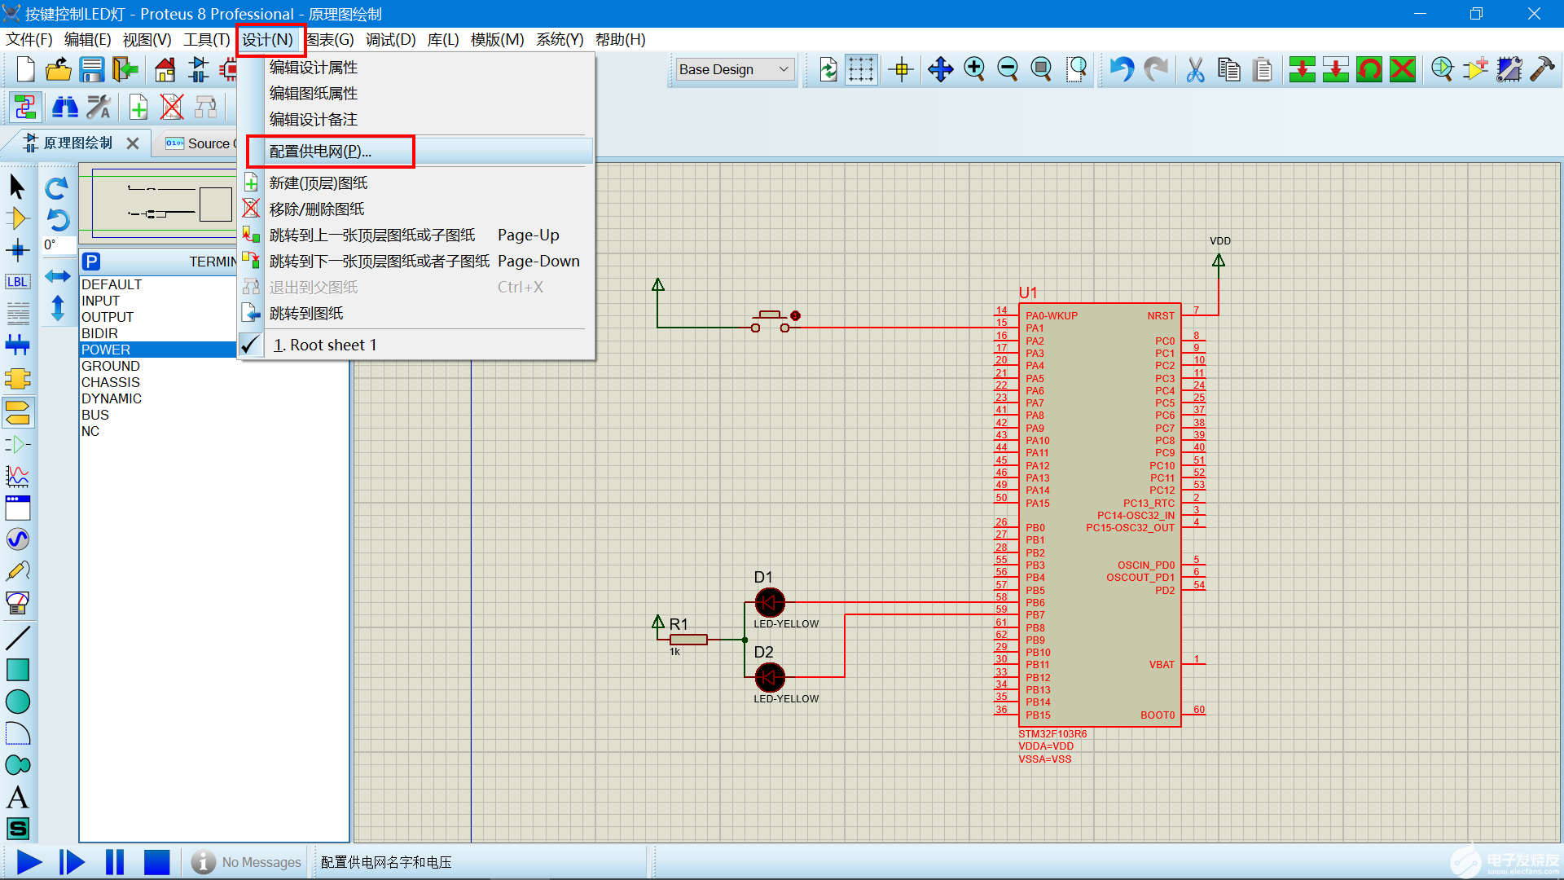Viewport: 1564px width, 880px height.
Task: Open the 调试(D) menu
Action: point(390,40)
